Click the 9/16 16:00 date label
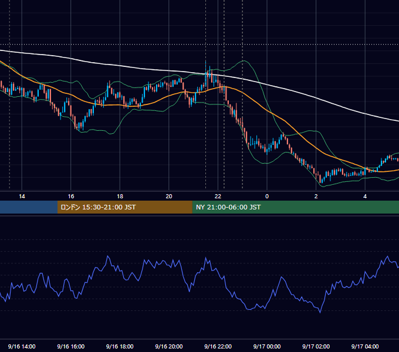Screen dimensions: 399x352 coord(71,346)
